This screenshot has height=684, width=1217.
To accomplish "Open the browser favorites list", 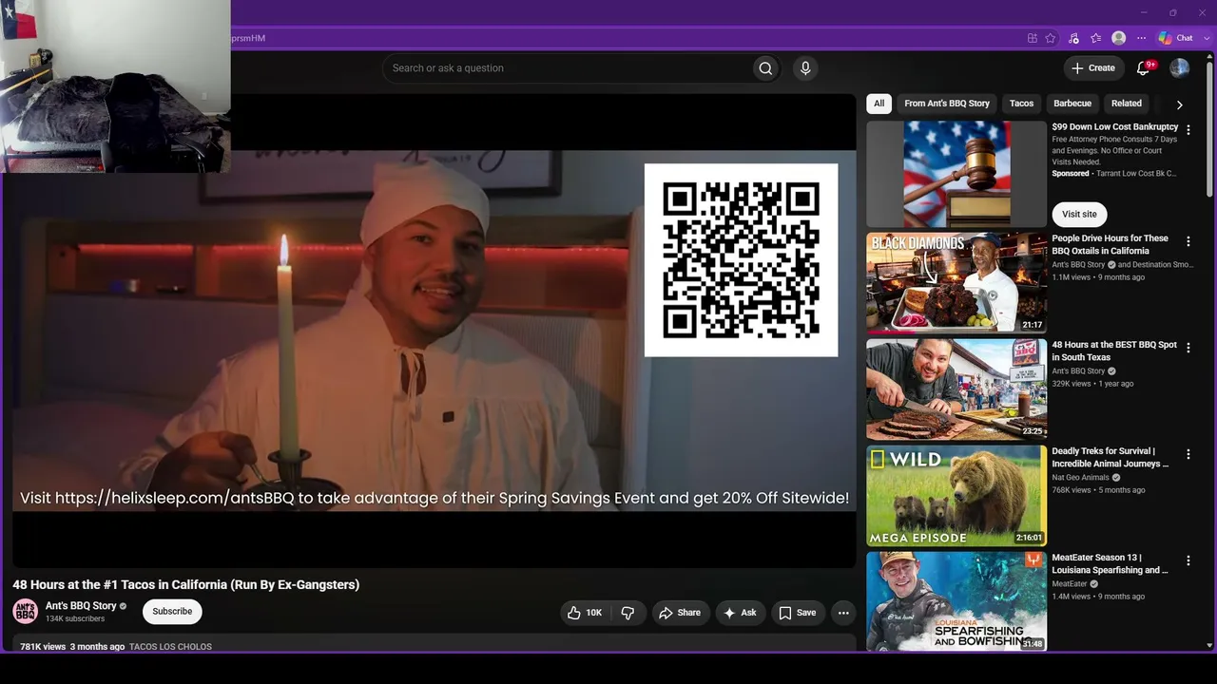I will pos(1096,38).
